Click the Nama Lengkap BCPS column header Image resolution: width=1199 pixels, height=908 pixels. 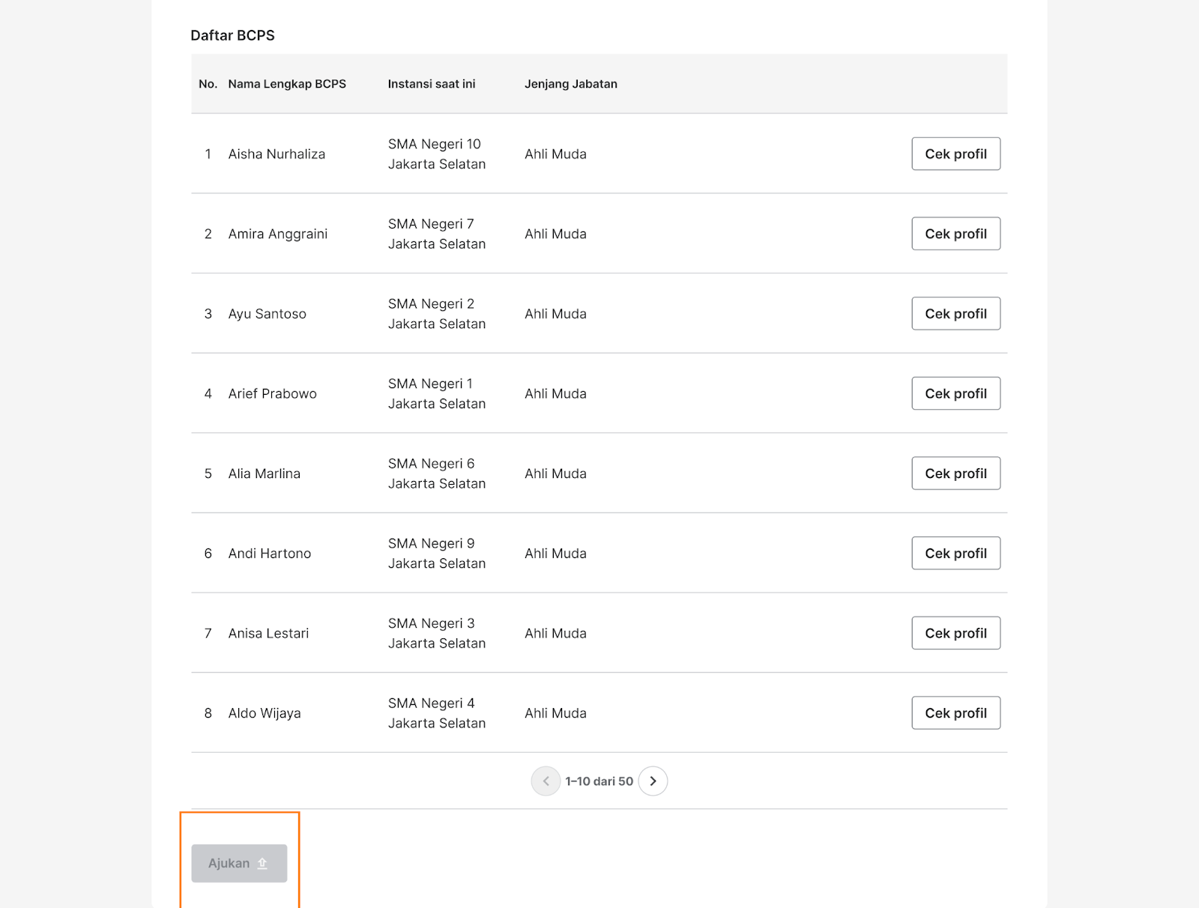click(x=287, y=84)
